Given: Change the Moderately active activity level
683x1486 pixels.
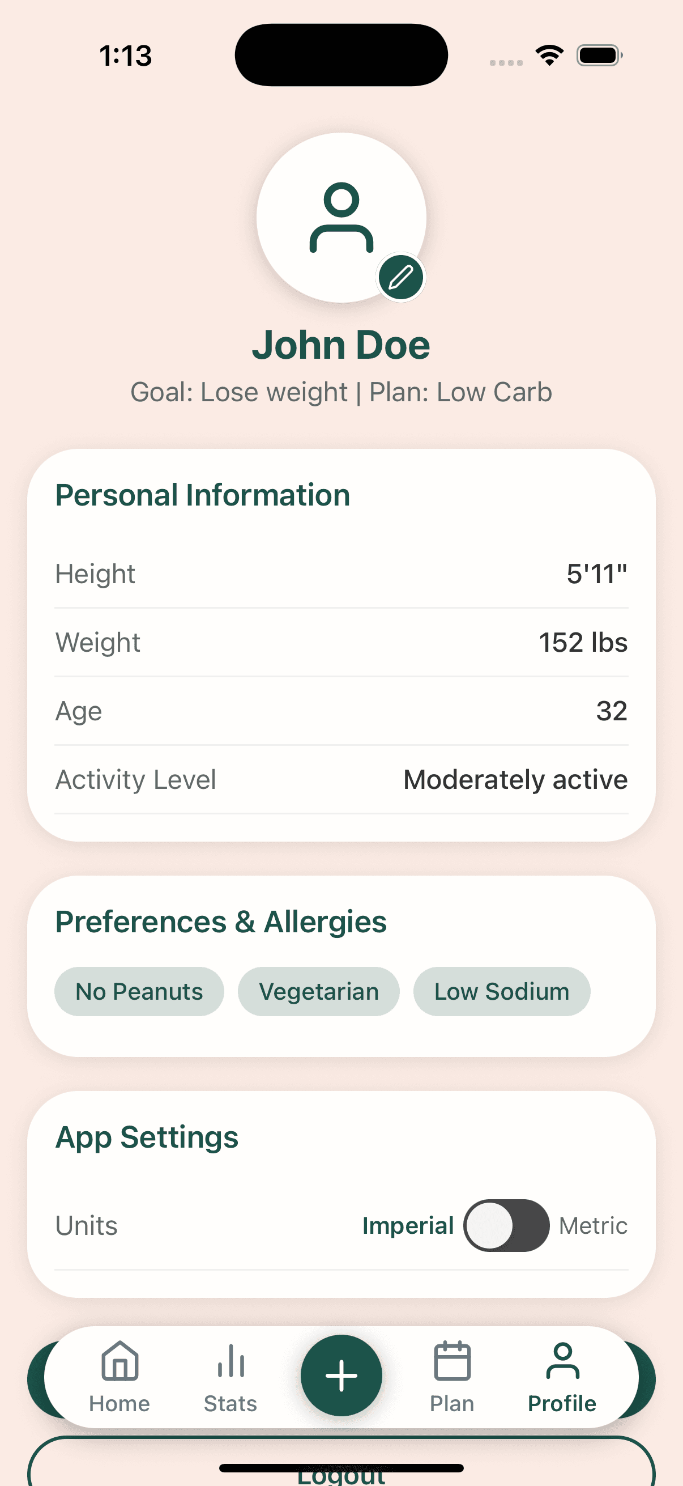Looking at the screenshot, I should [515, 779].
